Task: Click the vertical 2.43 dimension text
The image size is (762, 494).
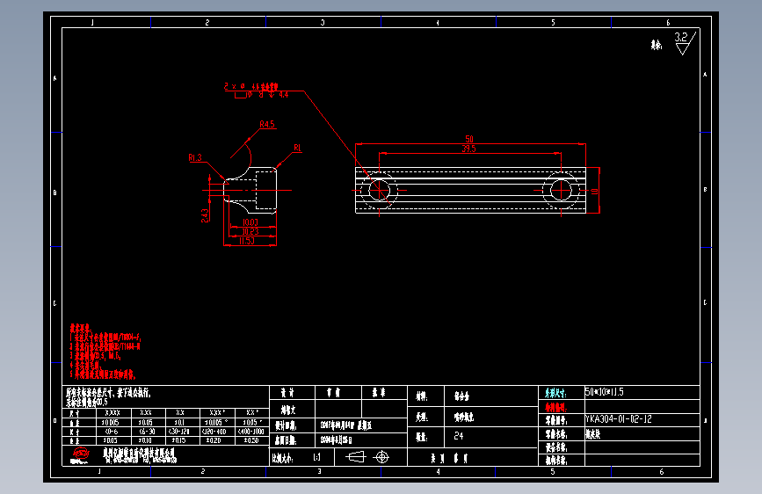Action: tap(205, 216)
